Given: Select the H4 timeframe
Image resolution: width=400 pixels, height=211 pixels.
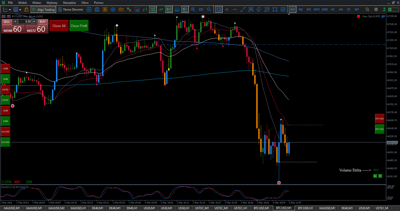Looking at the screenshot, I should pos(341,10).
